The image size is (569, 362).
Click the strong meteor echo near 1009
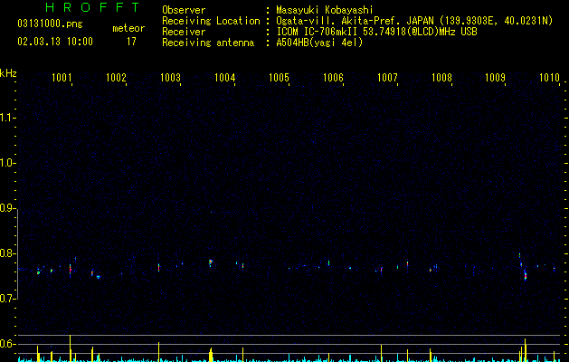click(525, 275)
